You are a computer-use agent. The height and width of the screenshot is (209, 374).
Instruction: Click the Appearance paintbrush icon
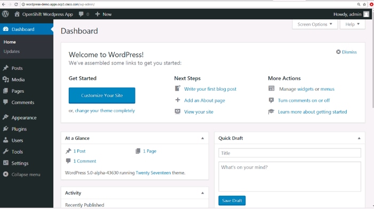(x=6, y=117)
